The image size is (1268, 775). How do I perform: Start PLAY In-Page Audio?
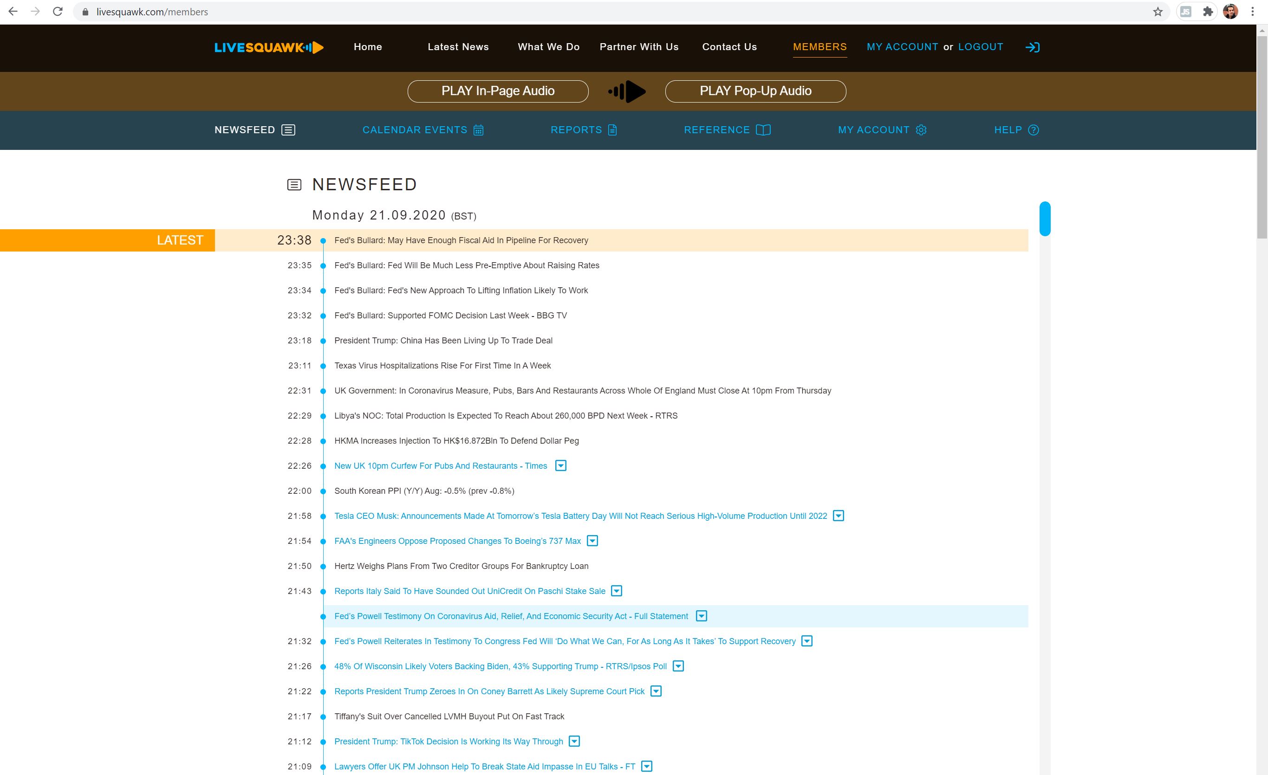pyautogui.click(x=498, y=91)
